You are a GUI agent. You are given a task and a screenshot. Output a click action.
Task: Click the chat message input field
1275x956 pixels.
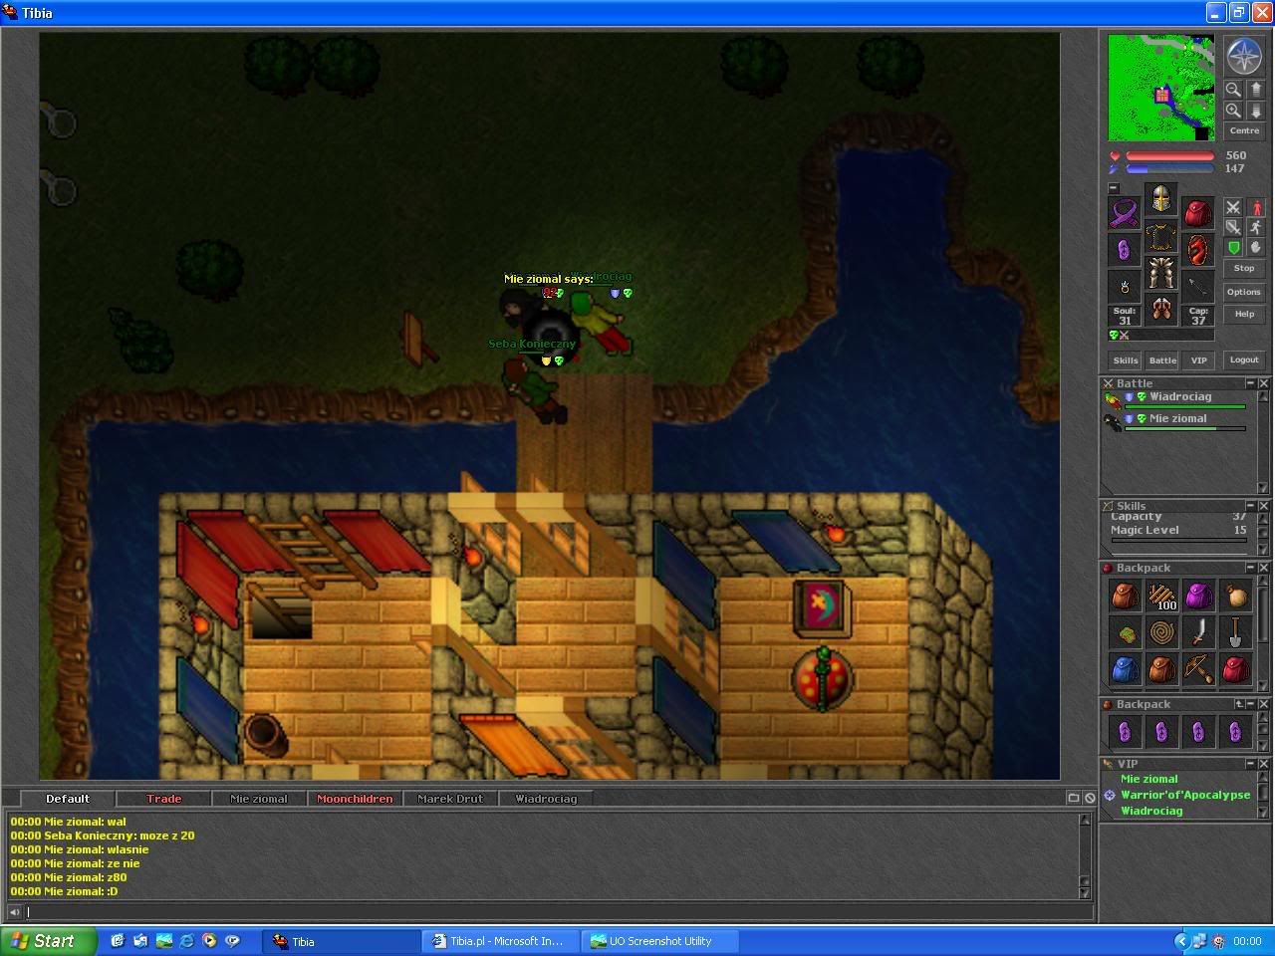[x=558, y=912]
